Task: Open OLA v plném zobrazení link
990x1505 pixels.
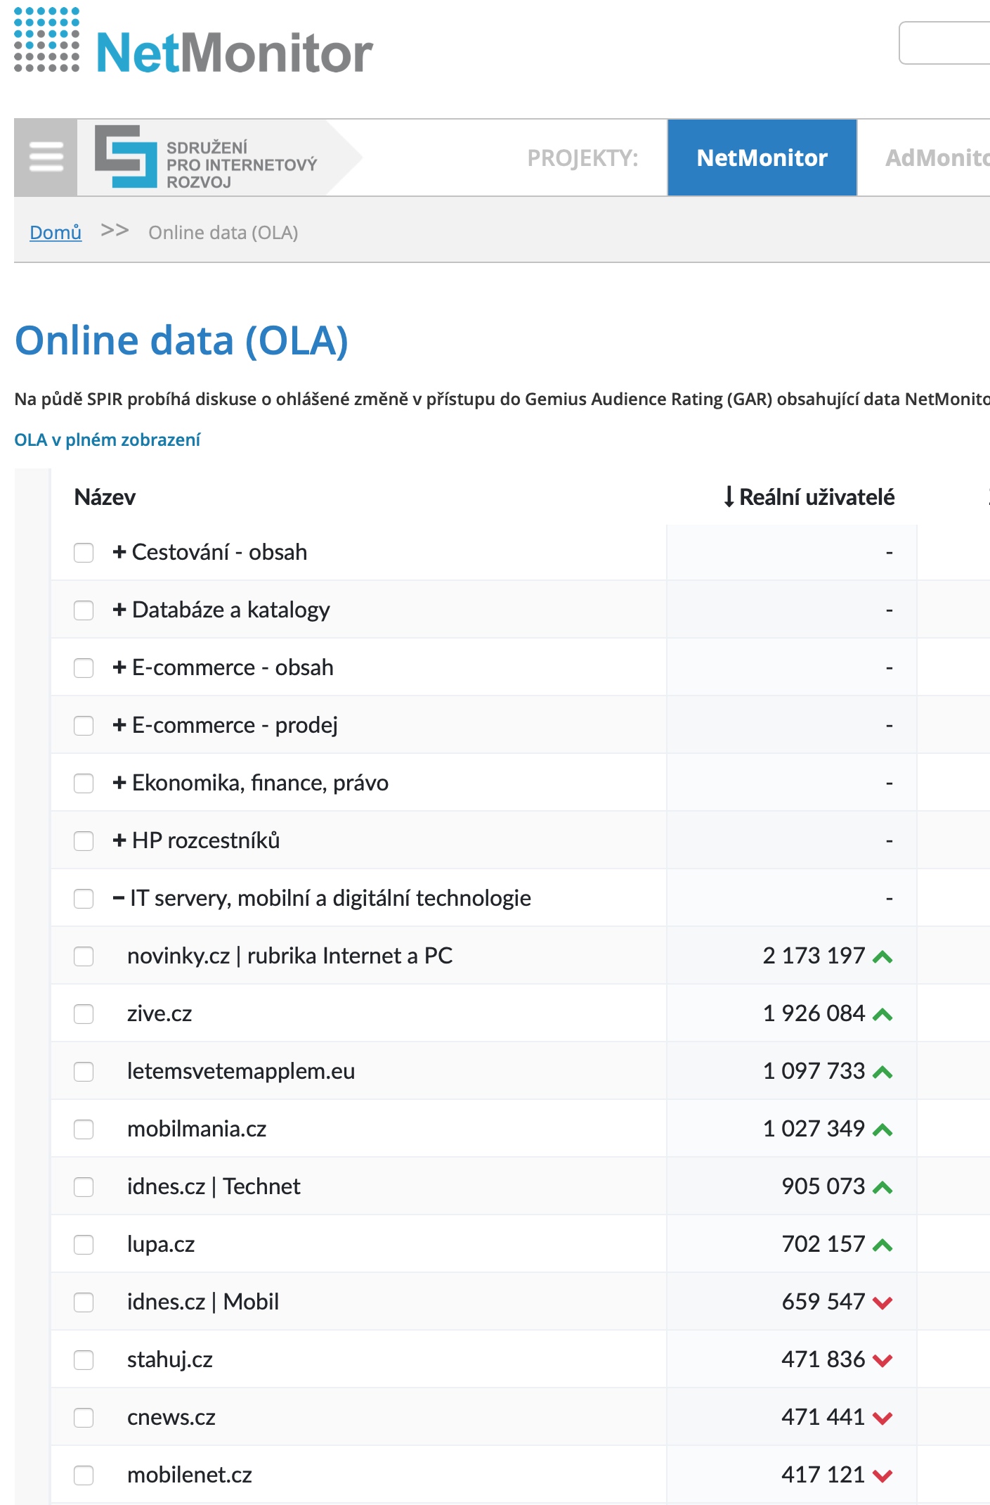Action: point(108,440)
